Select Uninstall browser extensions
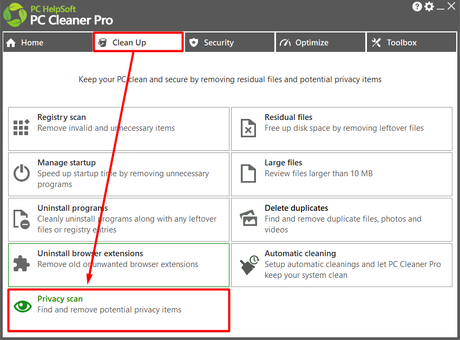 (119, 265)
